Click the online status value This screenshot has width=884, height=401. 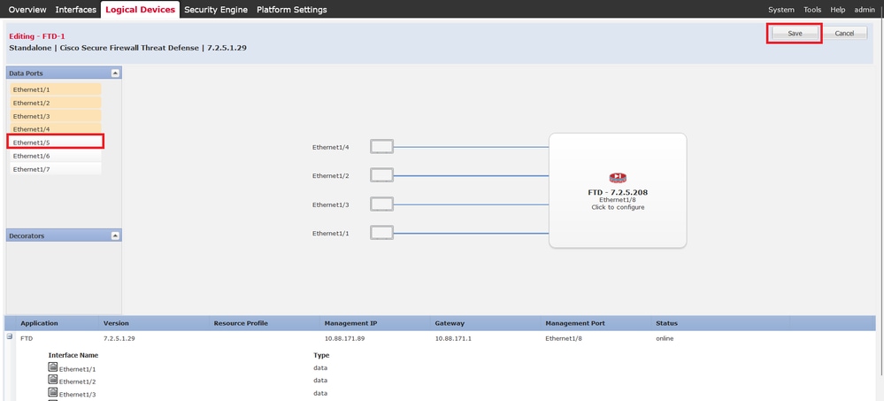click(665, 338)
